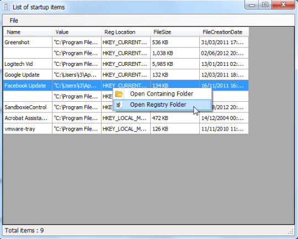Sort by the Name column header
The width and height of the screenshot is (298, 239).
tap(28, 32)
